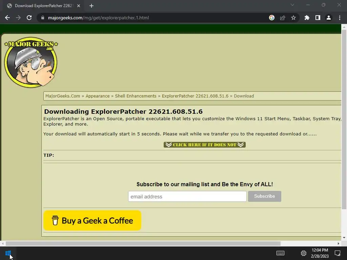Open the tab search chevron
Image resolution: width=347 pixels, height=260 pixels.
292,5
